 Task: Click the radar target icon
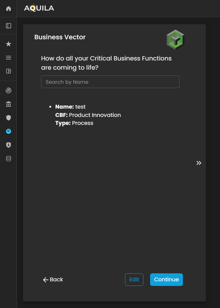[9, 91]
